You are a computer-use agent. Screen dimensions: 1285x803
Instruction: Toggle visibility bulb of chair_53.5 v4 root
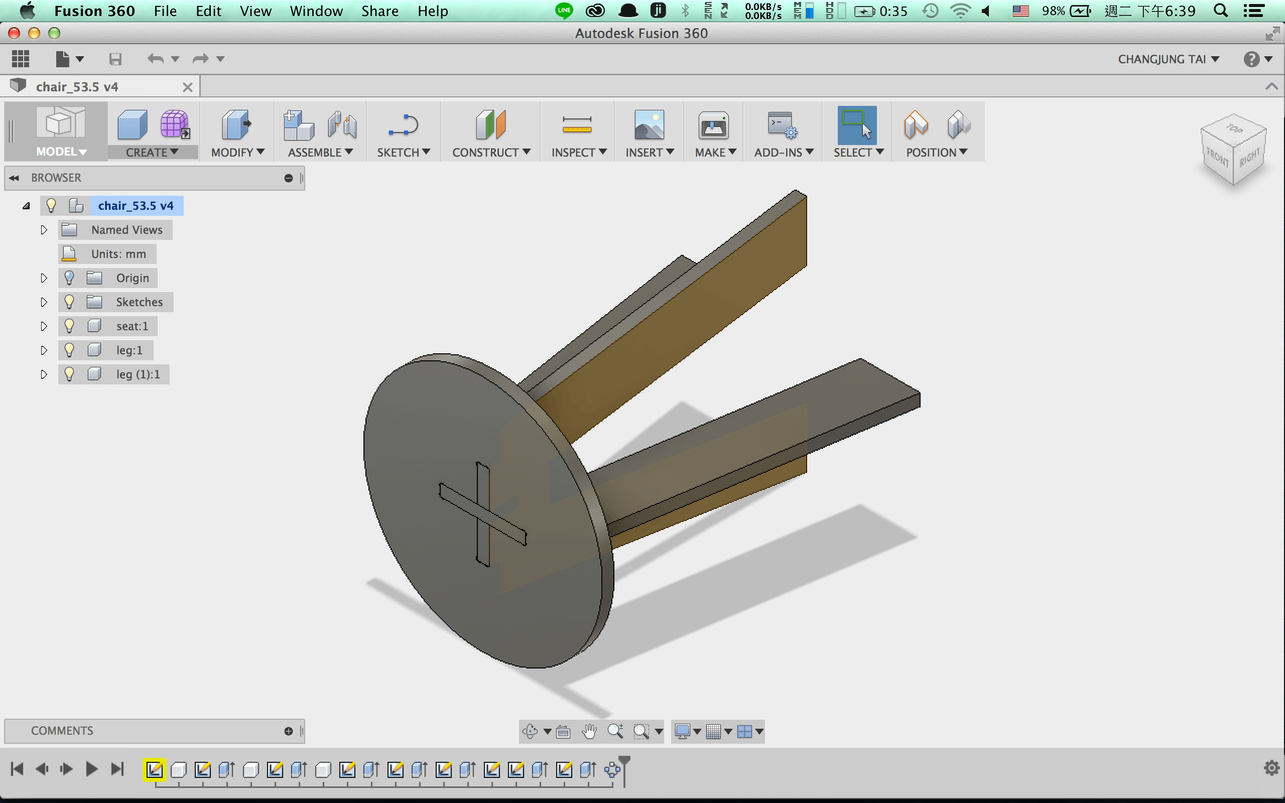point(51,206)
